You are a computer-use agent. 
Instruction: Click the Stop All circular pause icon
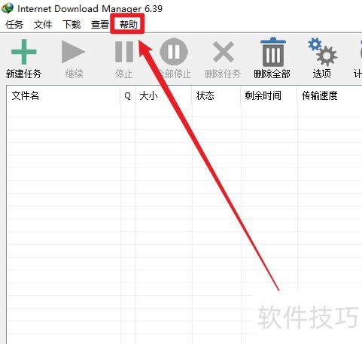tap(174, 52)
